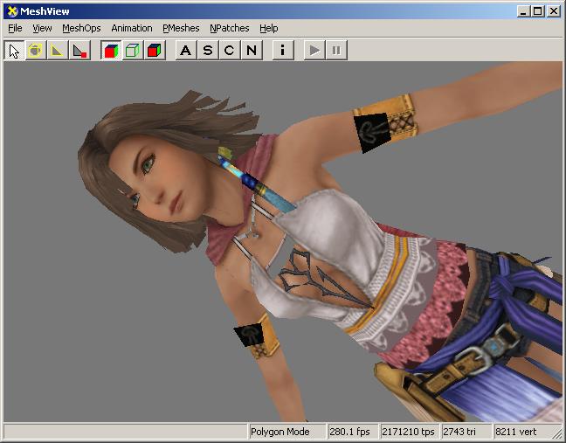Viewport: 566px width, 443px height.
Task: Expand the Animation menu
Action: pos(132,28)
